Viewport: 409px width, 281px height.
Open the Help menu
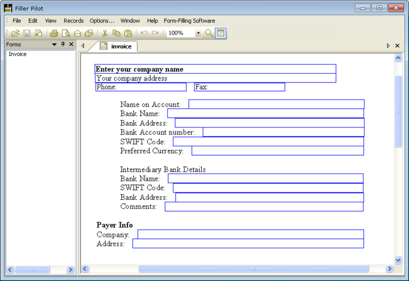tap(153, 20)
